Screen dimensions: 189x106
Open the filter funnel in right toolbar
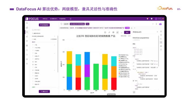161,35
